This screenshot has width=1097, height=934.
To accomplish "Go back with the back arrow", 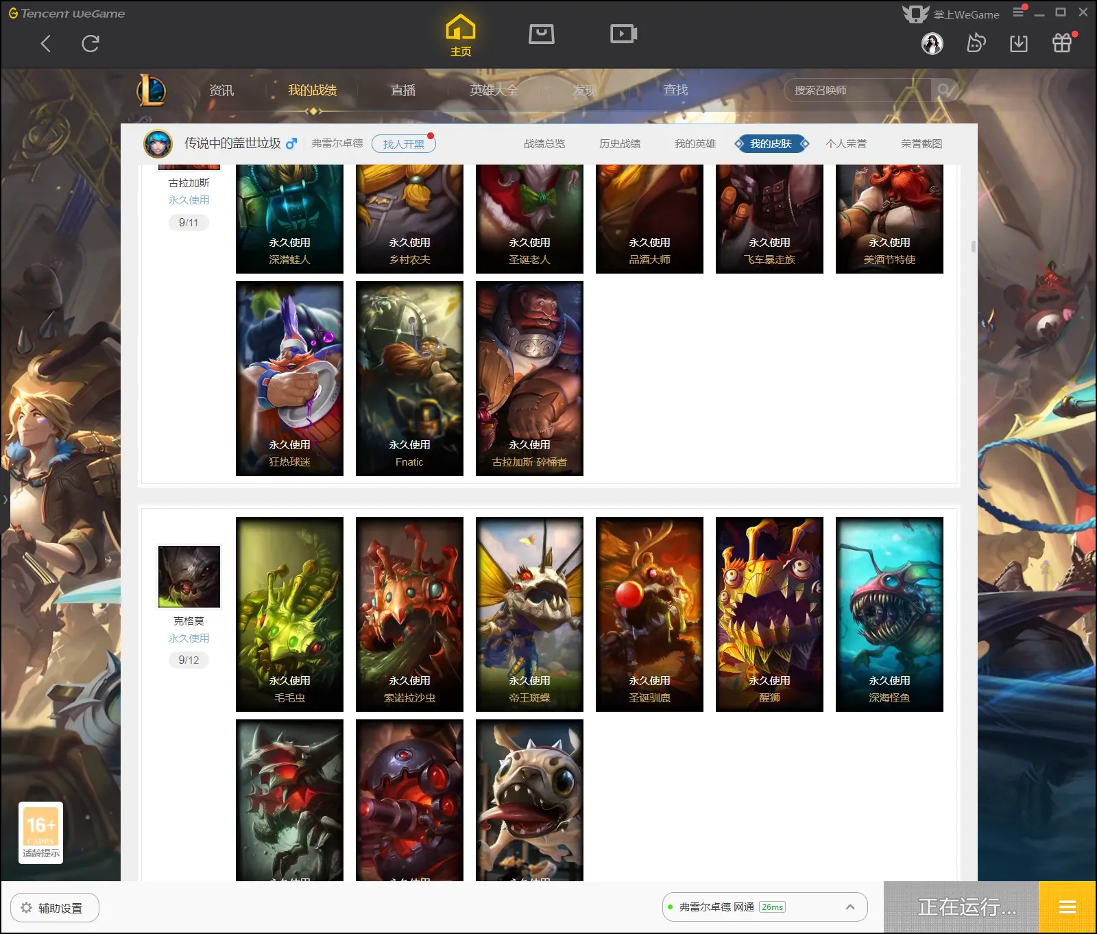I will [x=46, y=44].
